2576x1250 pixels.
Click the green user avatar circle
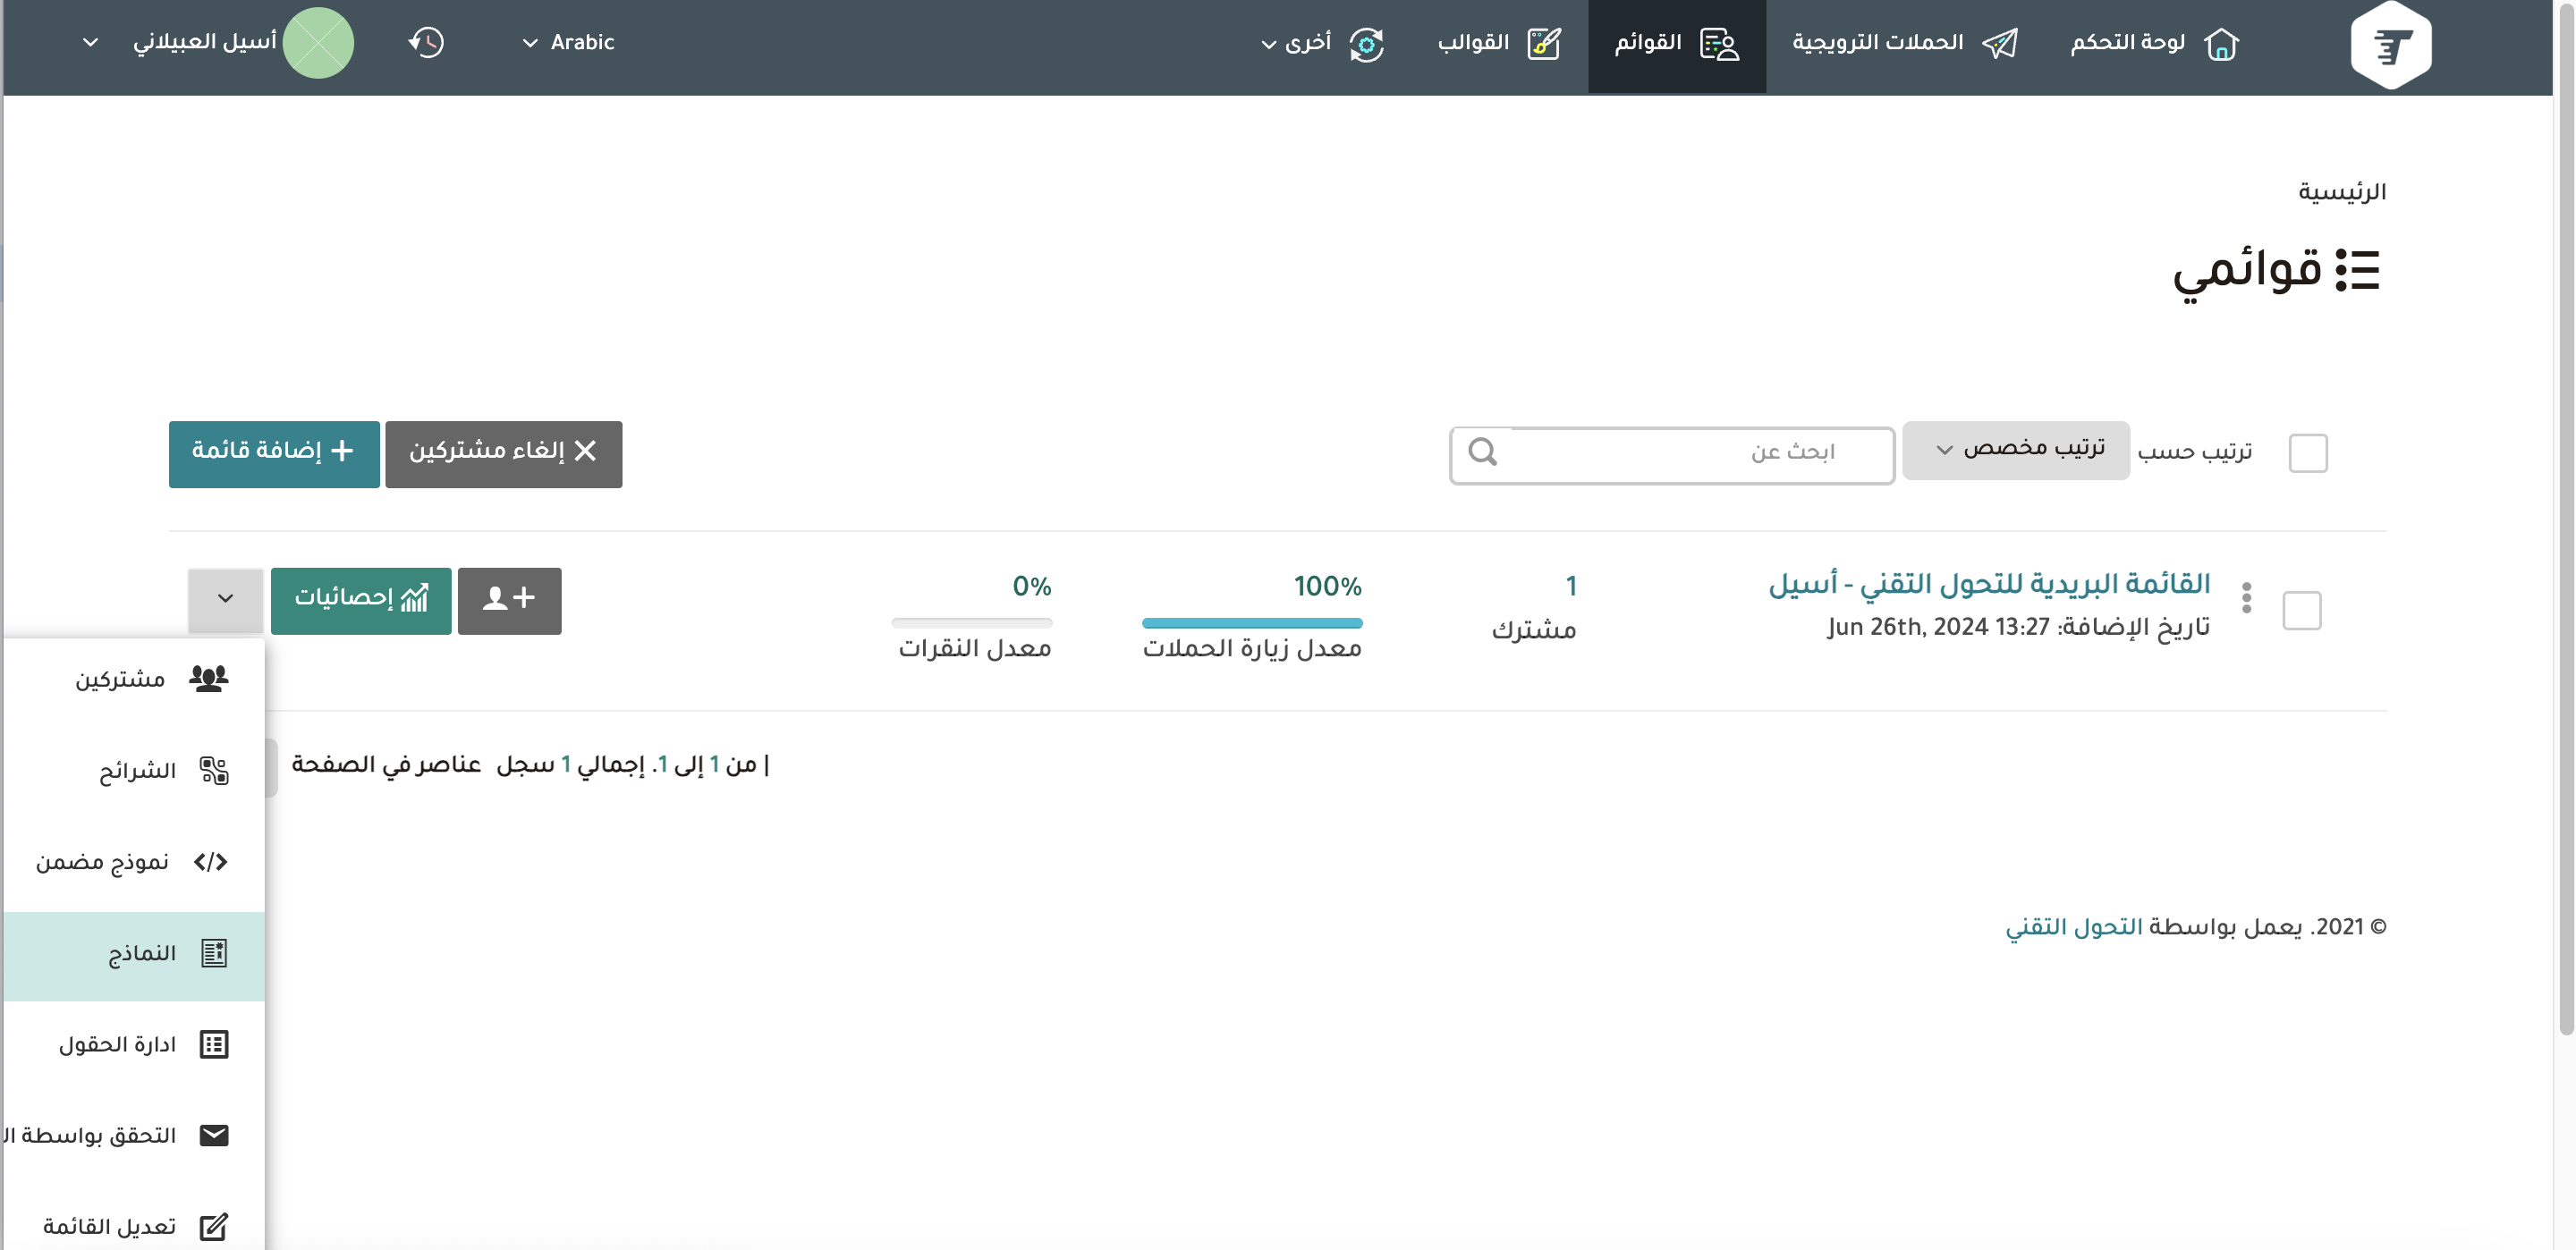coord(318,43)
